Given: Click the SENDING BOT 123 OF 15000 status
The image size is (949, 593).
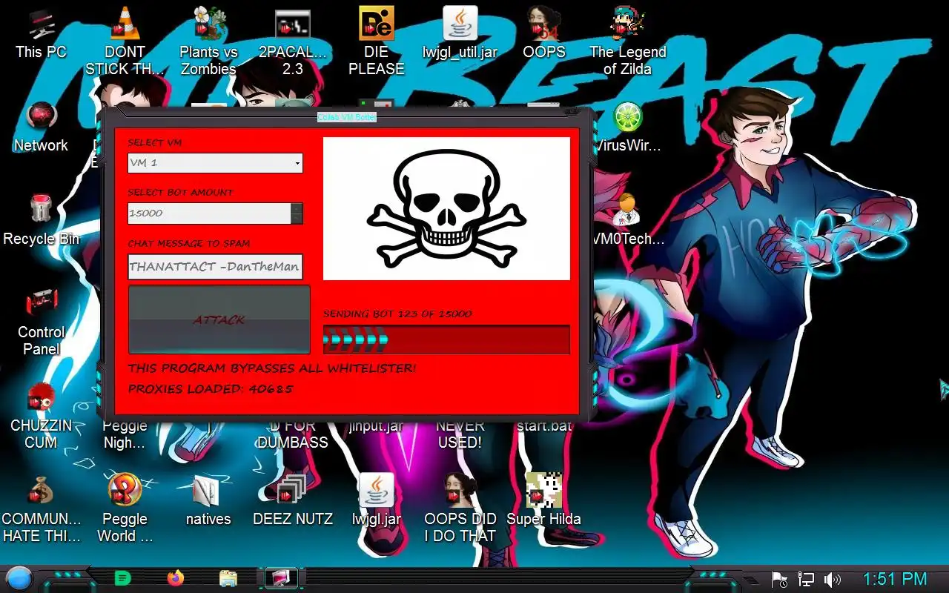Looking at the screenshot, I should pyautogui.click(x=397, y=314).
